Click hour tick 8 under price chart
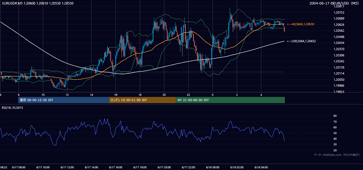The width and height of the screenshot is (363, 170). pos(18,95)
